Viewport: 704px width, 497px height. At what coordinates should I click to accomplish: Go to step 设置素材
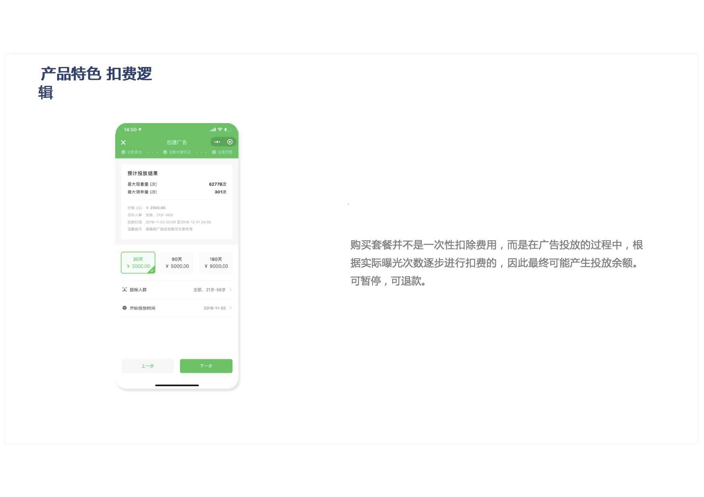[x=132, y=152]
